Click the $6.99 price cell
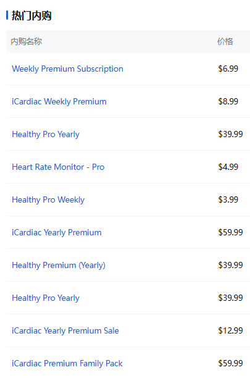 tap(228, 69)
